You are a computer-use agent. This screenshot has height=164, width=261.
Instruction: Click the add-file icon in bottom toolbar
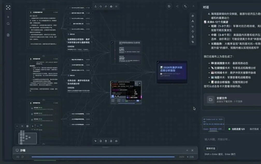click(101, 141)
